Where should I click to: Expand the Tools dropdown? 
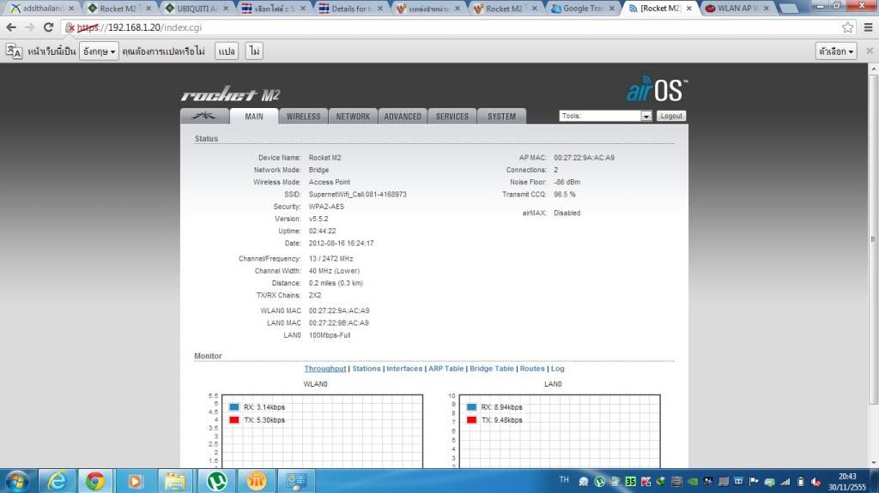(605, 116)
